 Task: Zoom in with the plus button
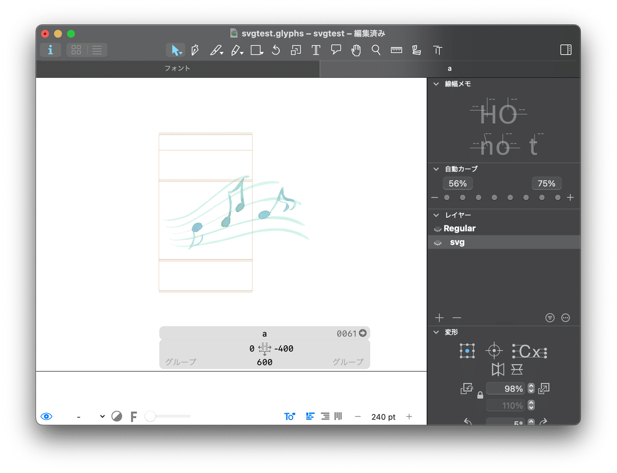pyautogui.click(x=409, y=417)
